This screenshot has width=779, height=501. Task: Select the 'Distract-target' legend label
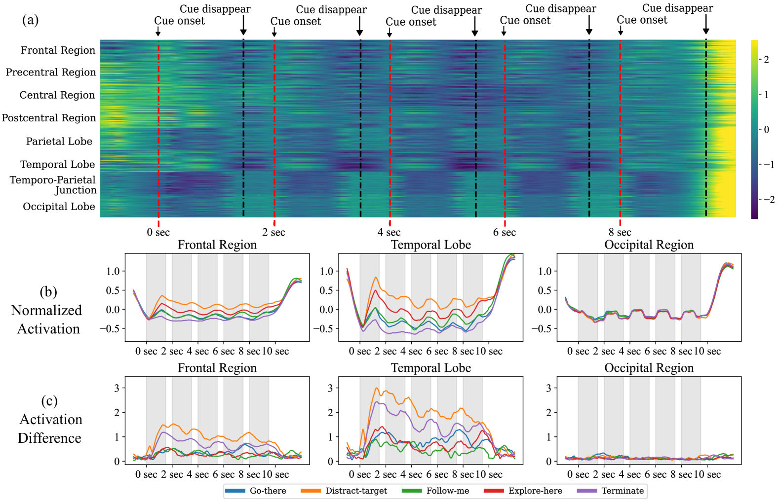click(356, 491)
